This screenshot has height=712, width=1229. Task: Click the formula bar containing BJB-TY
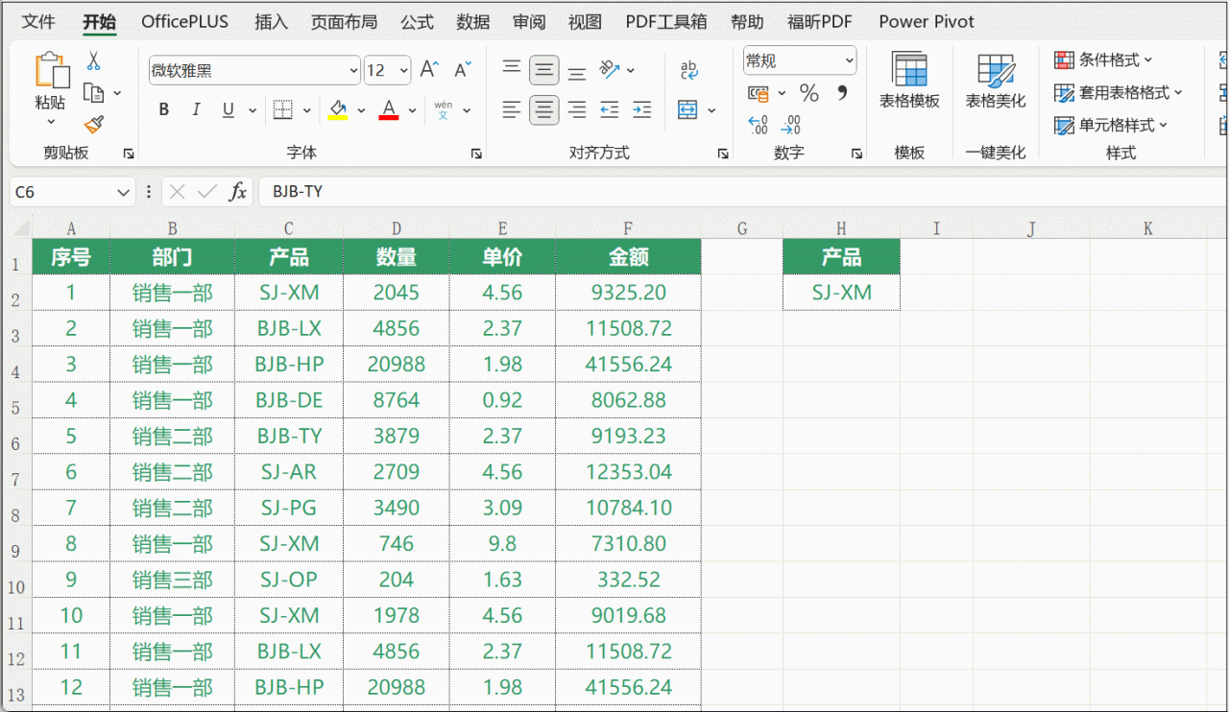coord(743,192)
